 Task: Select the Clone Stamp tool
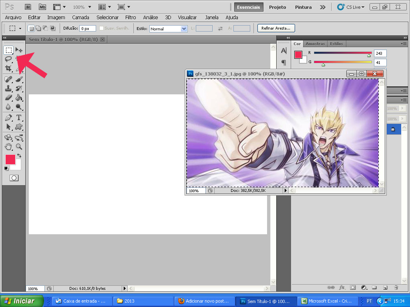coord(8,88)
